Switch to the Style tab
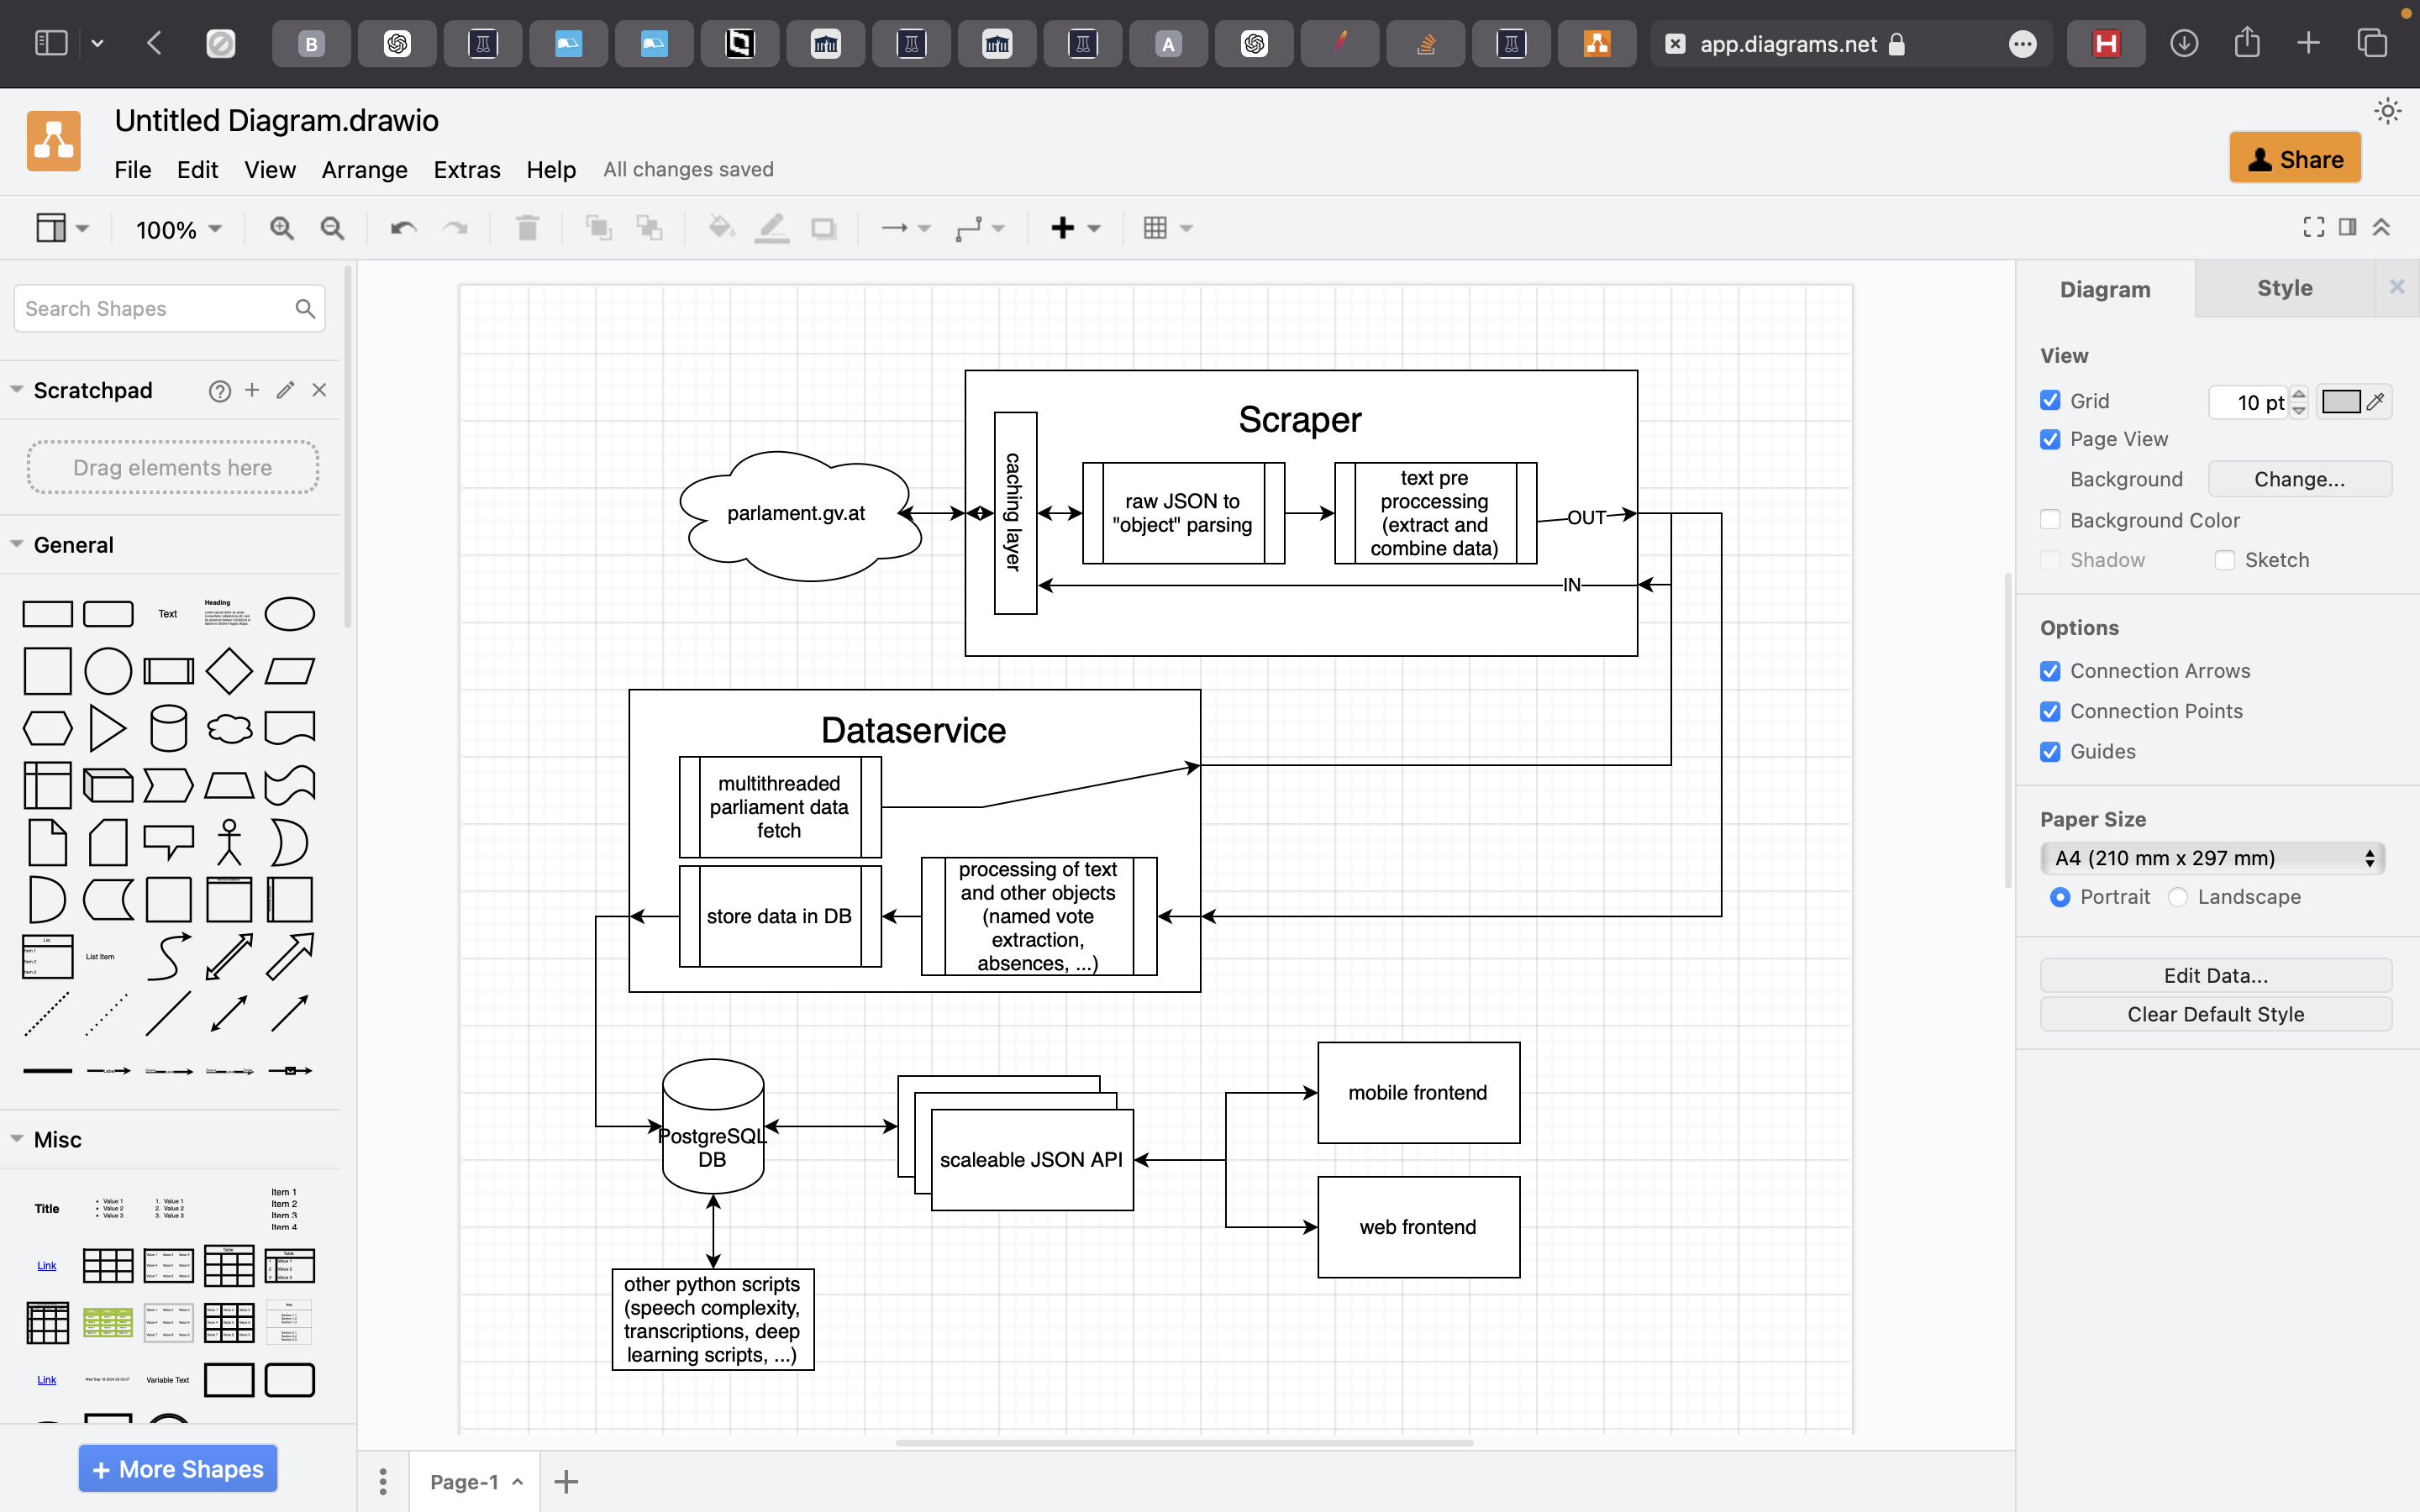Image resolution: width=2420 pixels, height=1512 pixels. [2284, 289]
